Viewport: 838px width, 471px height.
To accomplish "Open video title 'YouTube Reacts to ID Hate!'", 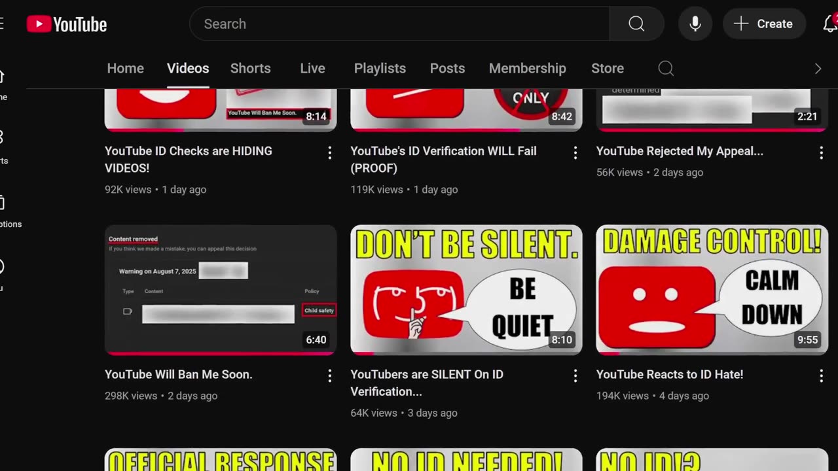I will pos(670,374).
